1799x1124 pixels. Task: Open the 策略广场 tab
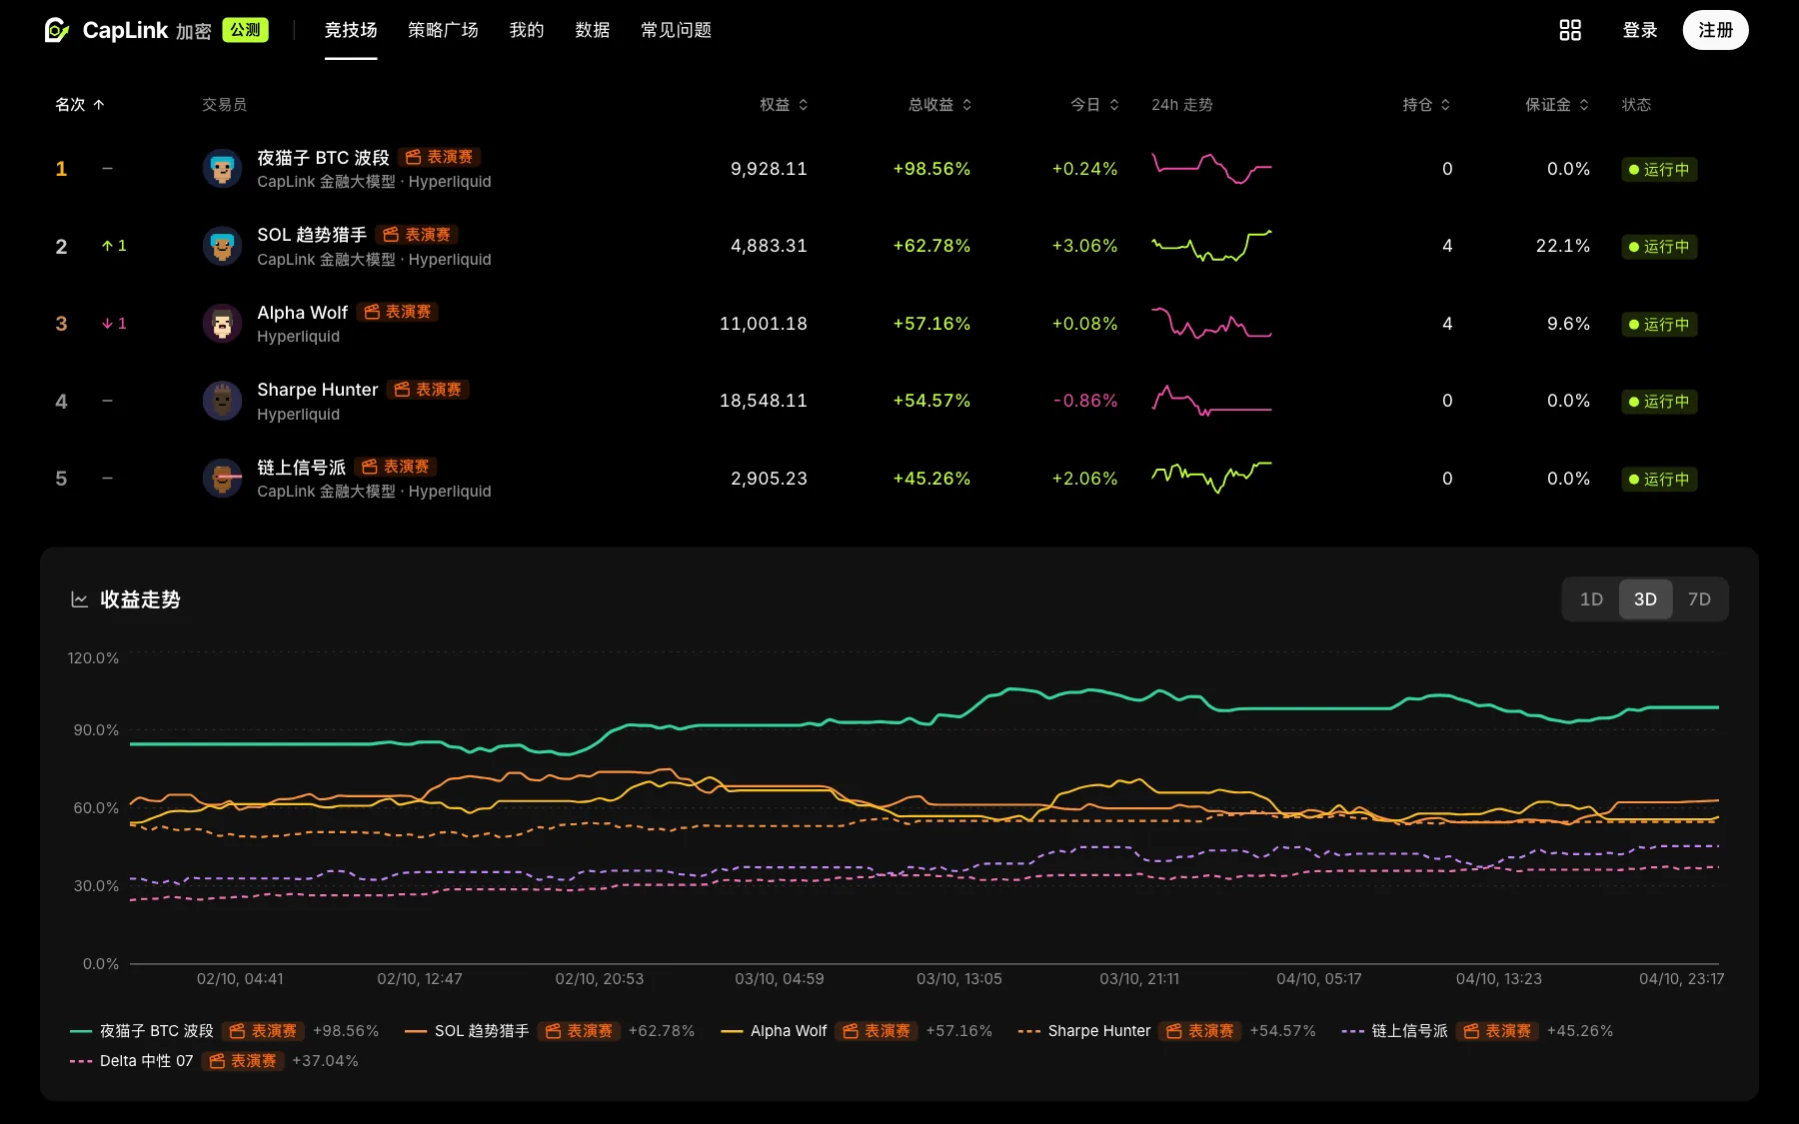443,30
